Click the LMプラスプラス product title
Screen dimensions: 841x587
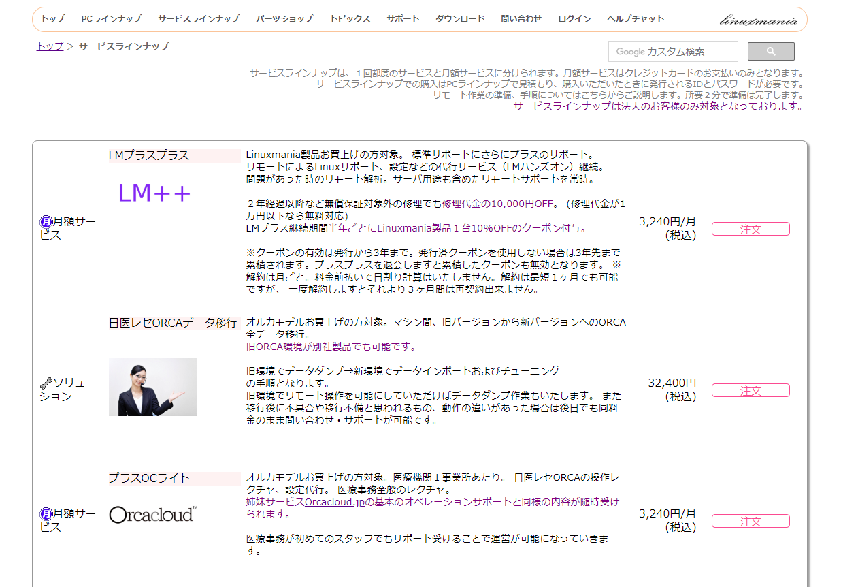[x=149, y=155]
